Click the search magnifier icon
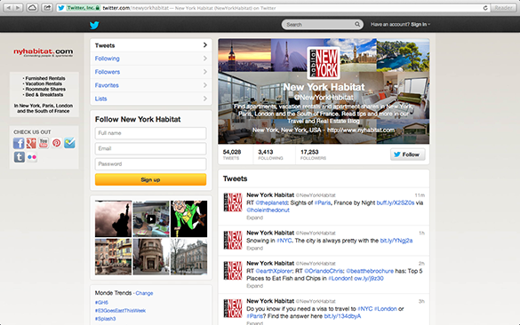Screen dimensions: 520x325 tap(357, 24)
